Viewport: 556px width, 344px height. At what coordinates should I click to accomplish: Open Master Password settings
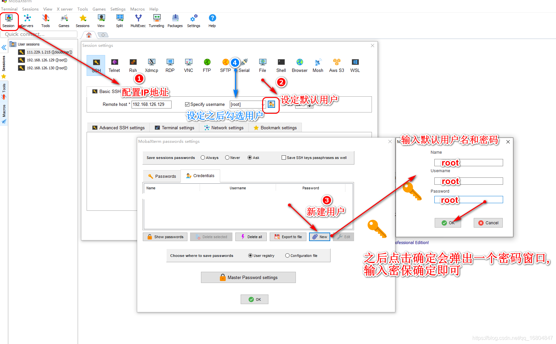point(248,277)
